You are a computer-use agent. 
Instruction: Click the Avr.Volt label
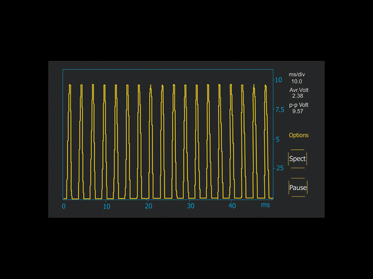tap(299, 90)
